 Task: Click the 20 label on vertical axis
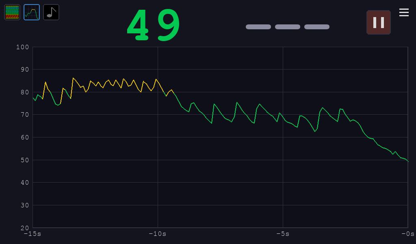[24, 228]
